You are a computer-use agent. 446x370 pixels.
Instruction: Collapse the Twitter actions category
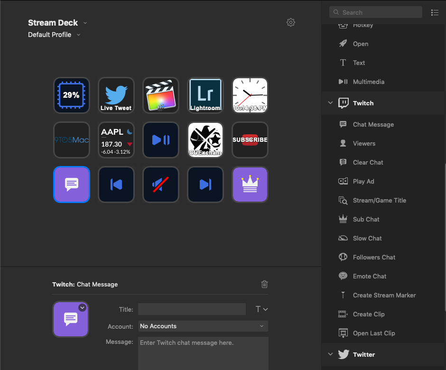pos(331,354)
